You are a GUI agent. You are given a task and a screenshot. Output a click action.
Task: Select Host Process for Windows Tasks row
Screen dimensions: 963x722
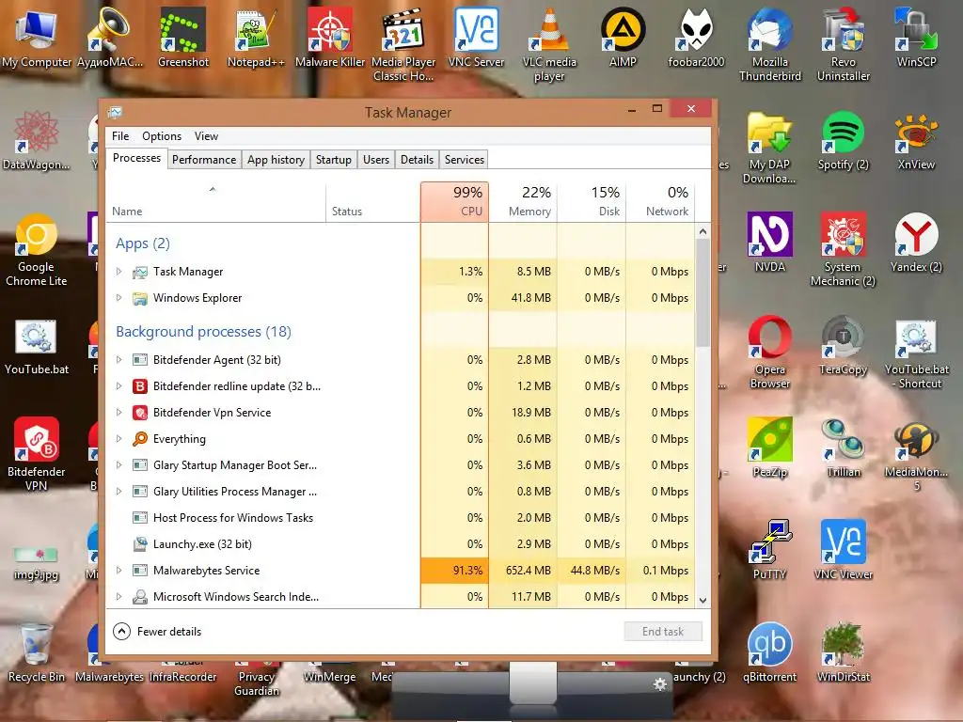[401, 518]
